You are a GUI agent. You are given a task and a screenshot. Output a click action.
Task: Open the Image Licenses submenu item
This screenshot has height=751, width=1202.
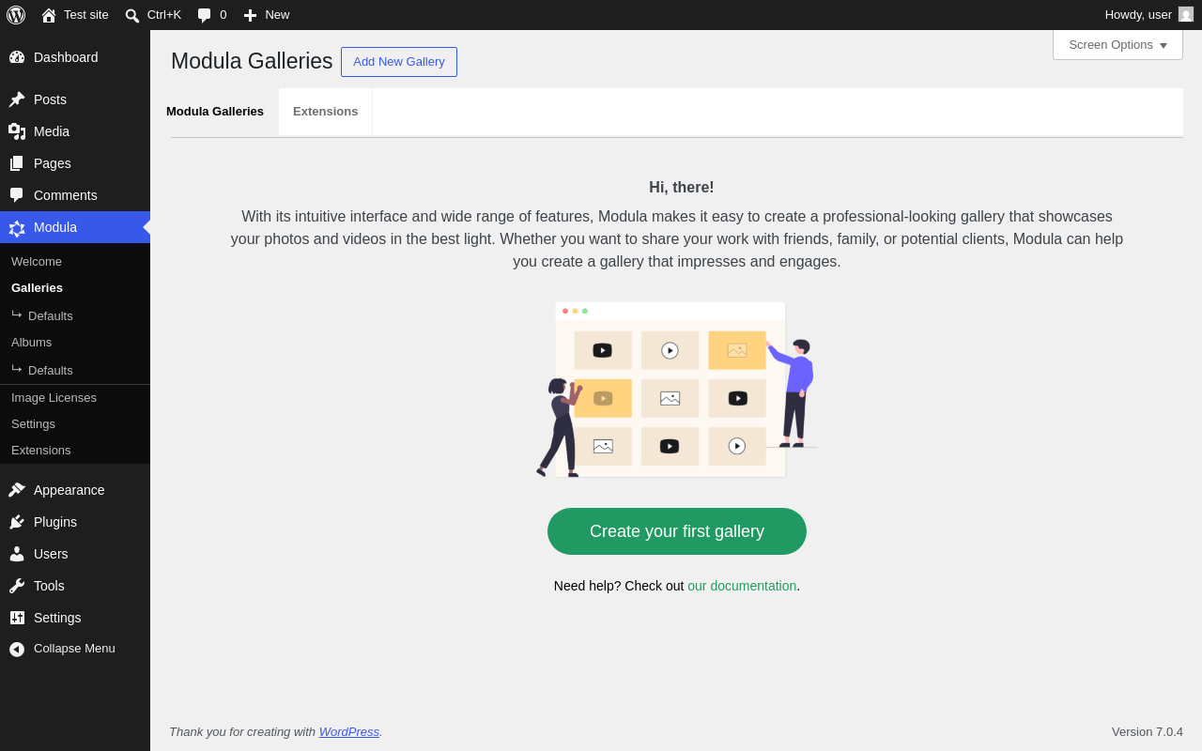(x=54, y=398)
